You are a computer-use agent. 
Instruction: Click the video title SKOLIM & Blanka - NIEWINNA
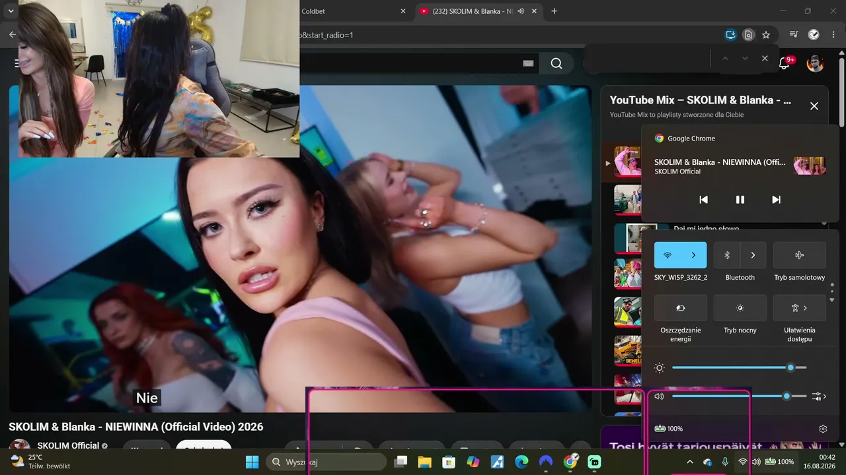pos(136,427)
